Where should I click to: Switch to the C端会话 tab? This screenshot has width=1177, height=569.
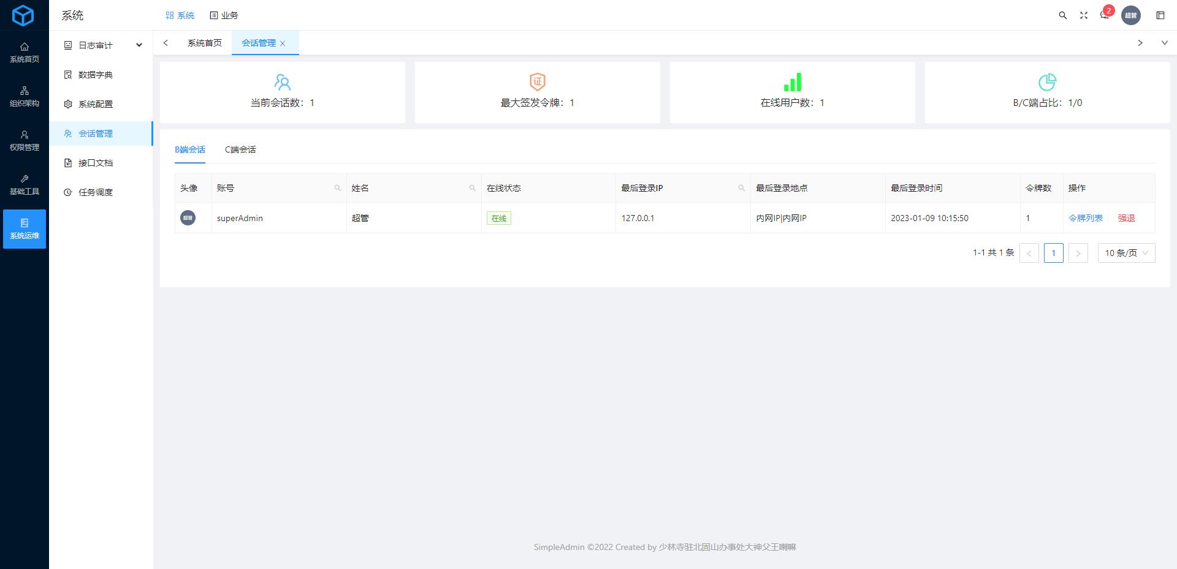pyautogui.click(x=240, y=149)
